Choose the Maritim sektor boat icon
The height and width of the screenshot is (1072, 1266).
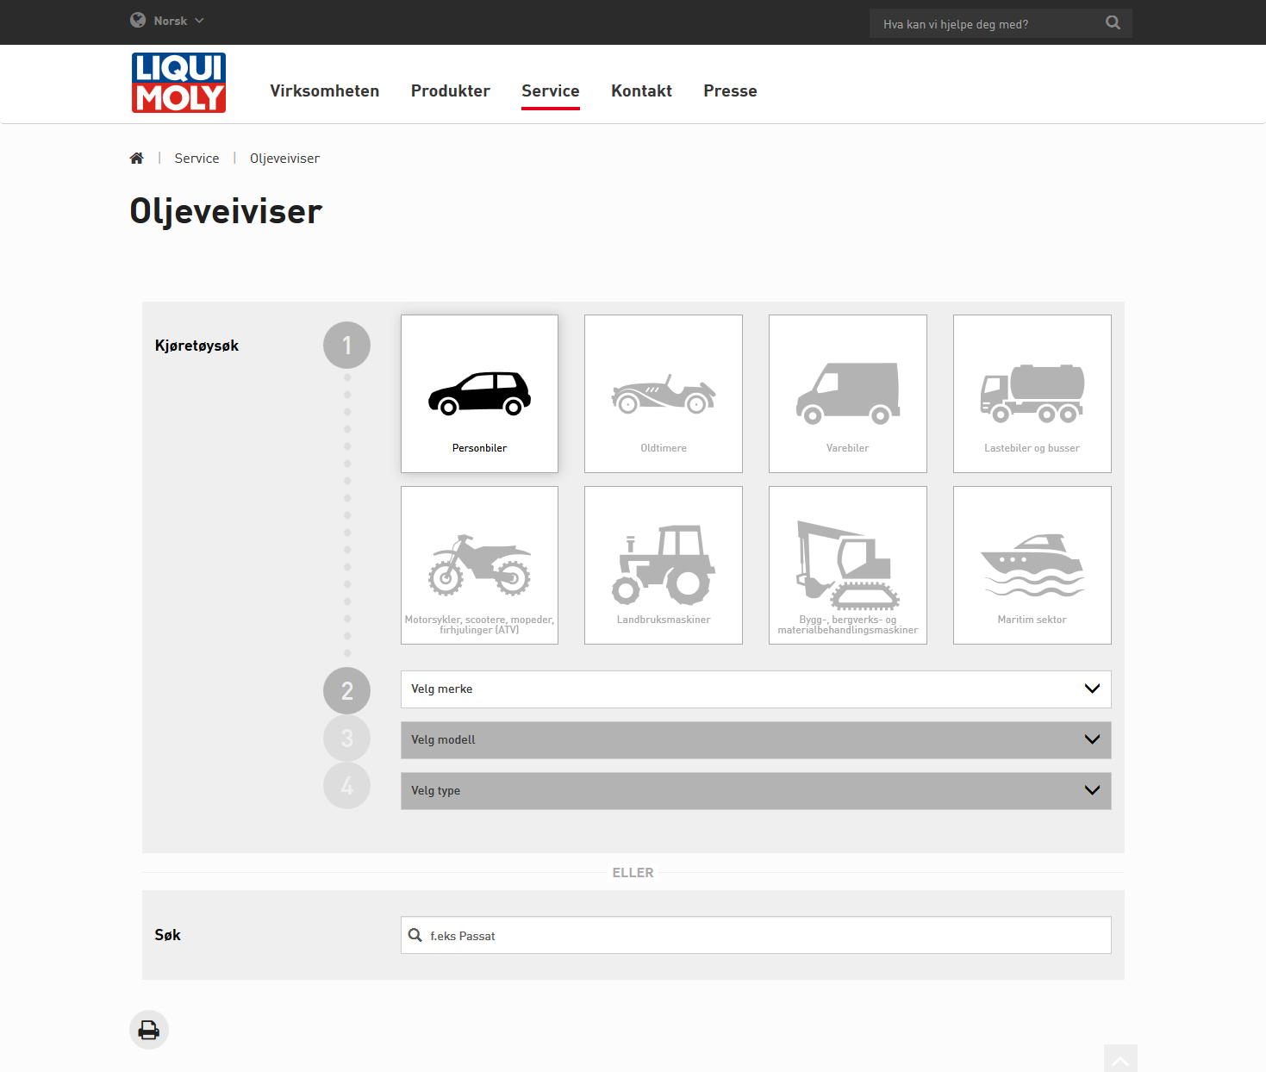[x=1032, y=565]
